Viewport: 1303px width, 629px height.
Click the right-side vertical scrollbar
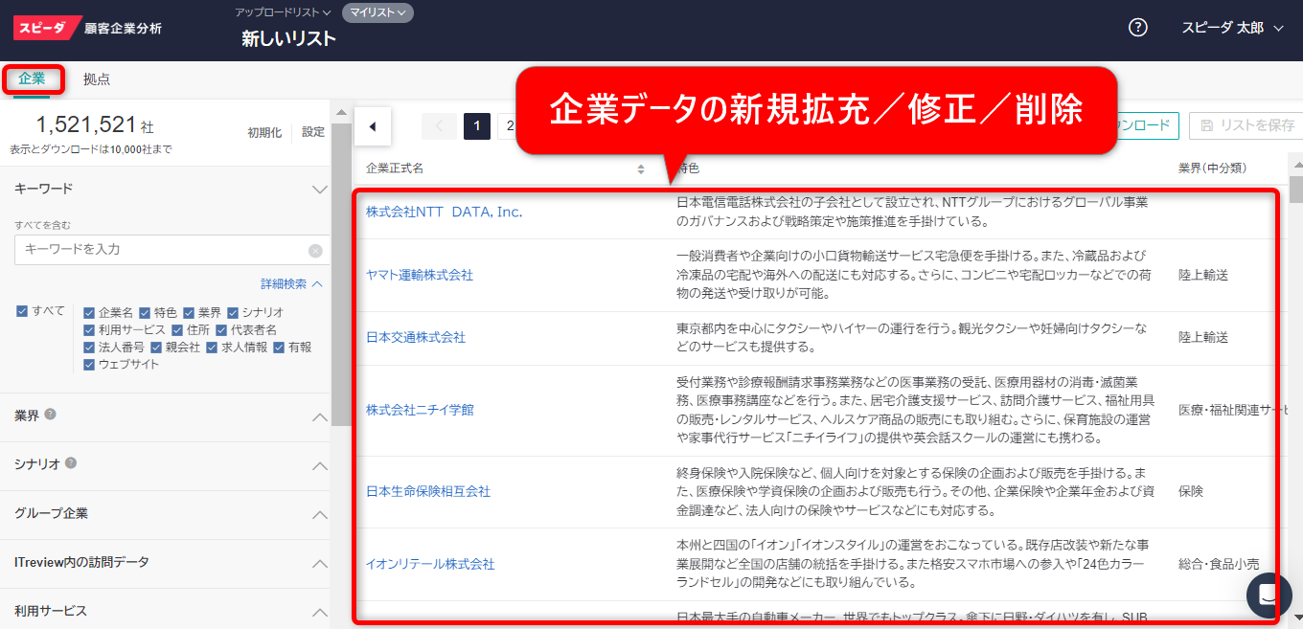(1295, 383)
